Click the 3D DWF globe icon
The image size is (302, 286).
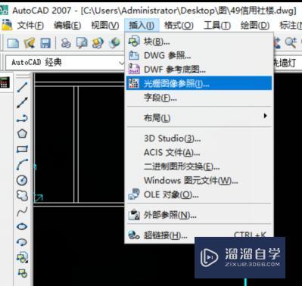tap(114, 43)
